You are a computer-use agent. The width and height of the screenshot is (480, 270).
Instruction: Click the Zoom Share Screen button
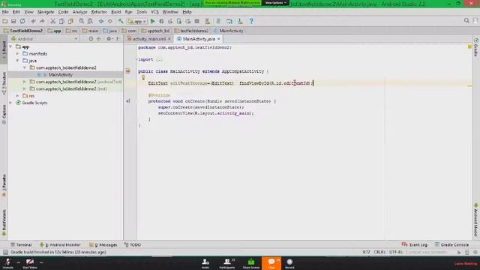tap(251, 263)
